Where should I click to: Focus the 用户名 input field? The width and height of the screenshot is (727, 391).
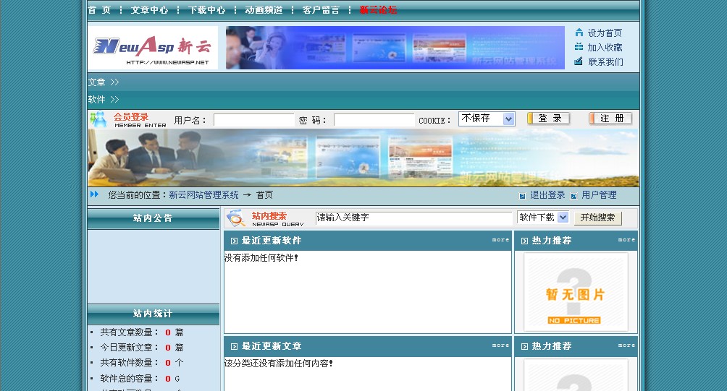[x=253, y=120]
